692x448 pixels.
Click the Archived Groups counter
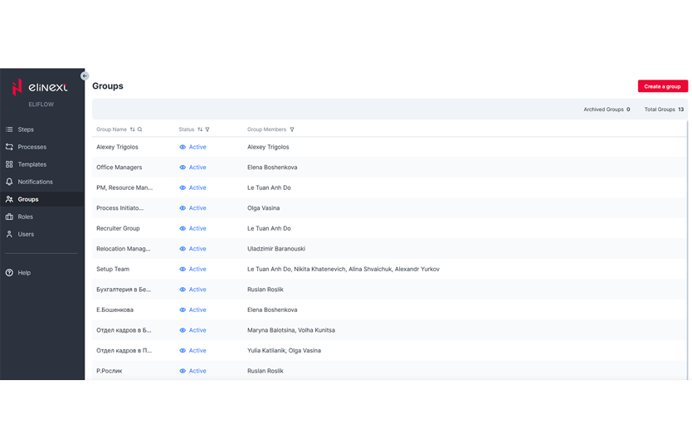tap(606, 110)
